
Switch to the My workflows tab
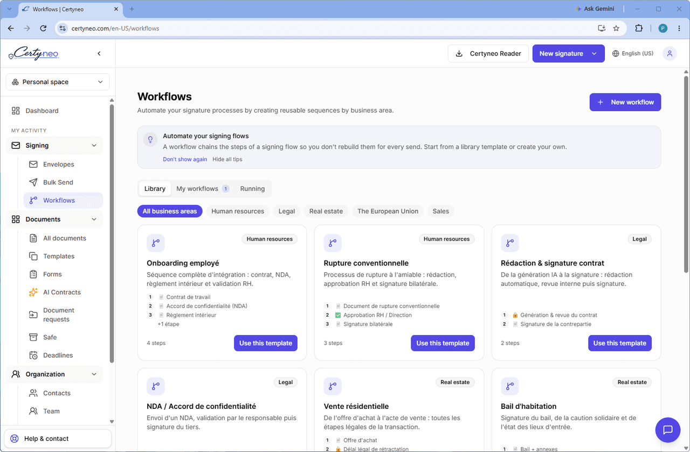click(x=203, y=189)
